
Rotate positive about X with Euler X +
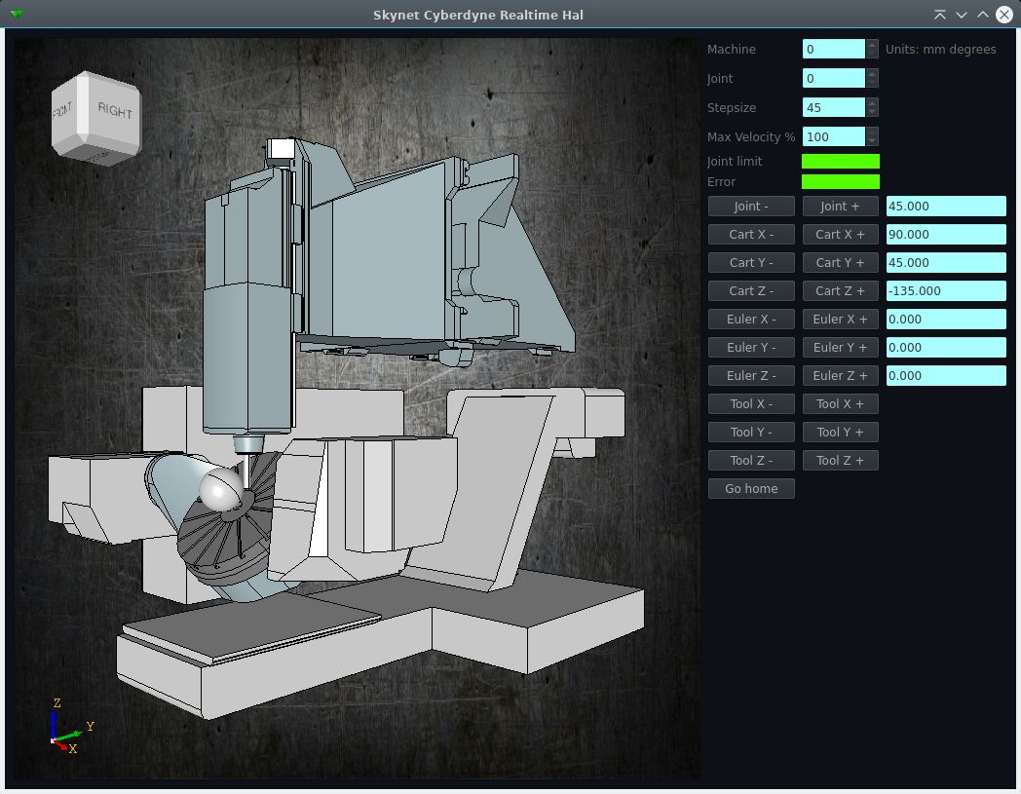[x=840, y=320]
